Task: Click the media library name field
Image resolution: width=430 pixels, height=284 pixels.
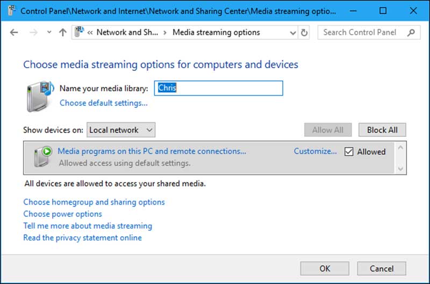Action: point(218,88)
